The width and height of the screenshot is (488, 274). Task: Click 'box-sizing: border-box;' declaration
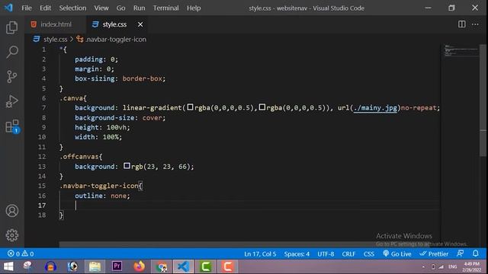[x=120, y=78]
